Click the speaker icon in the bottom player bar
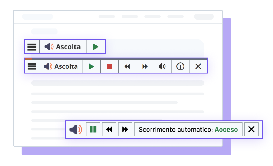Viewport: 273px width, 166px height. (x=75, y=129)
